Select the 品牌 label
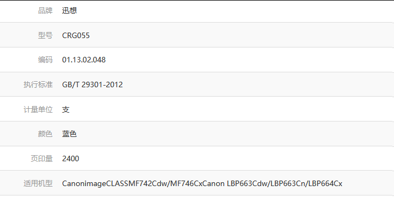 [45, 10]
